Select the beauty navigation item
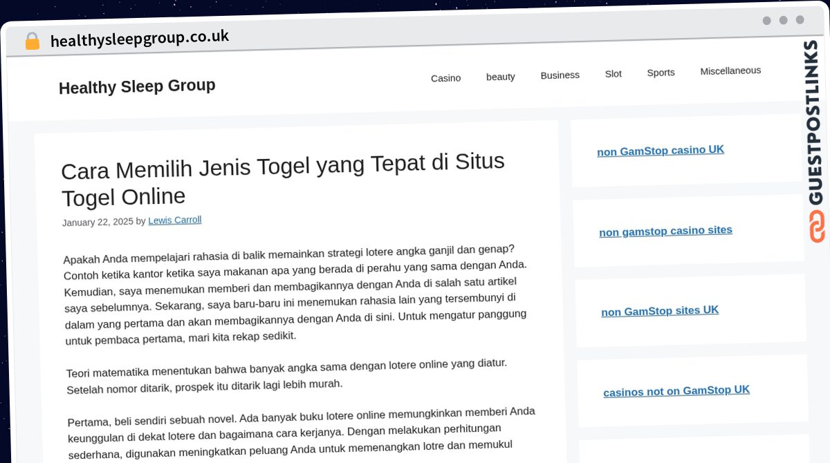The height and width of the screenshot is (463, 830). tap(500, 76)
